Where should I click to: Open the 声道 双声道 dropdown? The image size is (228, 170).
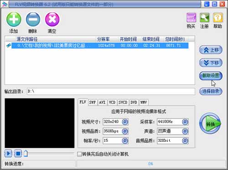point(185,131)
